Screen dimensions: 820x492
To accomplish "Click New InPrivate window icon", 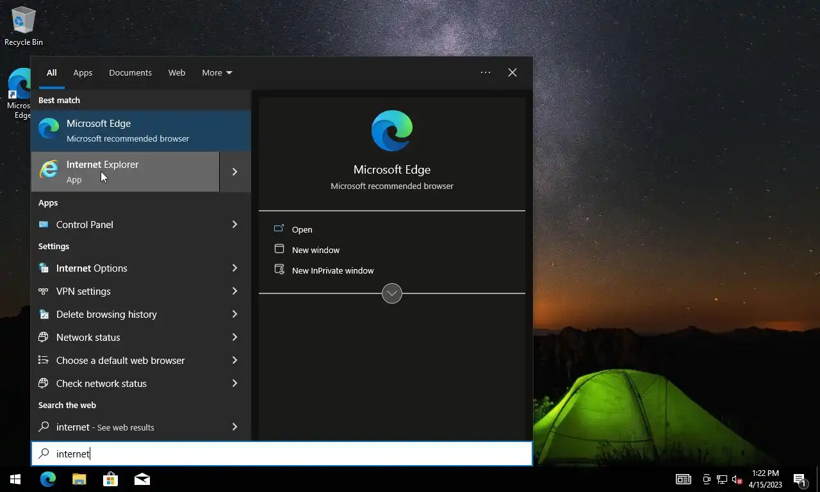I will [x=279, y=270].
